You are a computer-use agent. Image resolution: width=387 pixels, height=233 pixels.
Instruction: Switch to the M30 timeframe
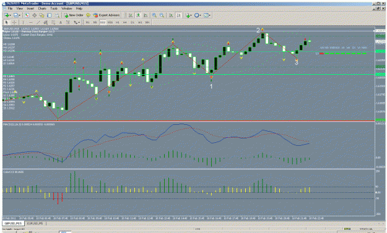tap(110, 22)
